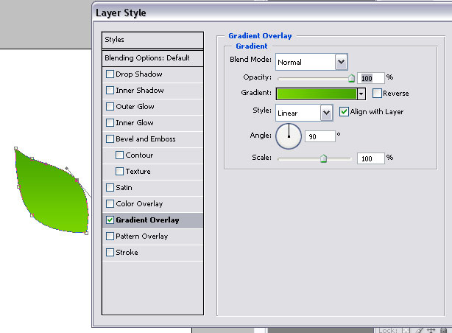Click the Angle dial control
The image size is (452, 333).
289,136
